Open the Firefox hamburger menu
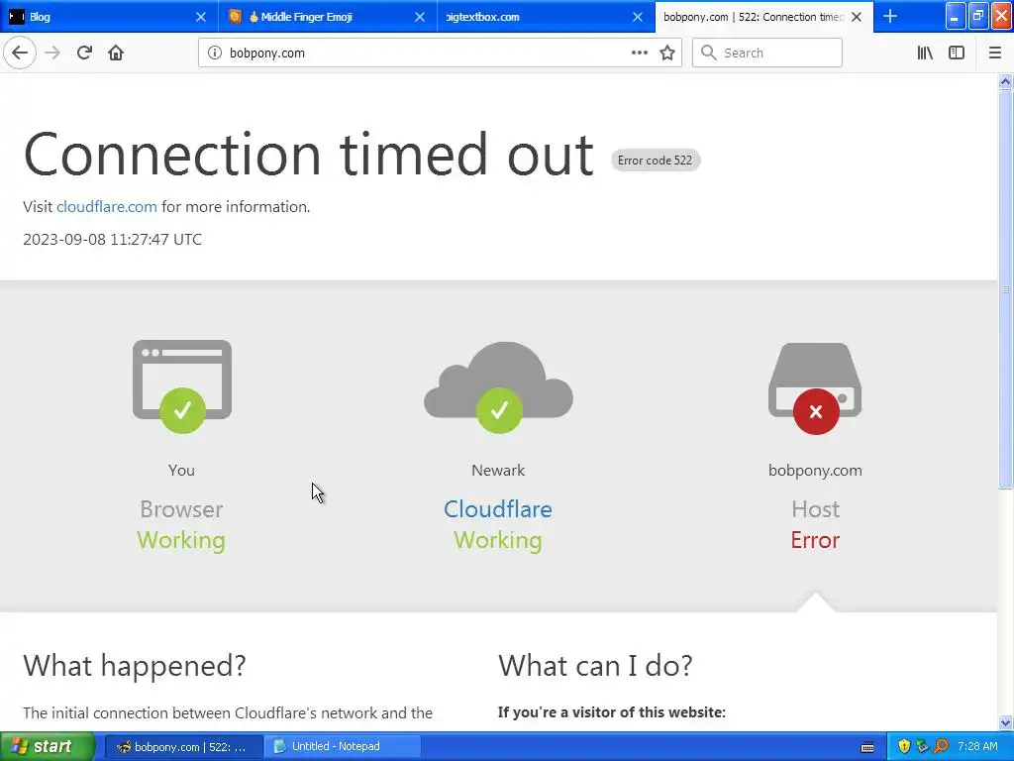This screenshot has height=761, width=1014. pos(994,53)
